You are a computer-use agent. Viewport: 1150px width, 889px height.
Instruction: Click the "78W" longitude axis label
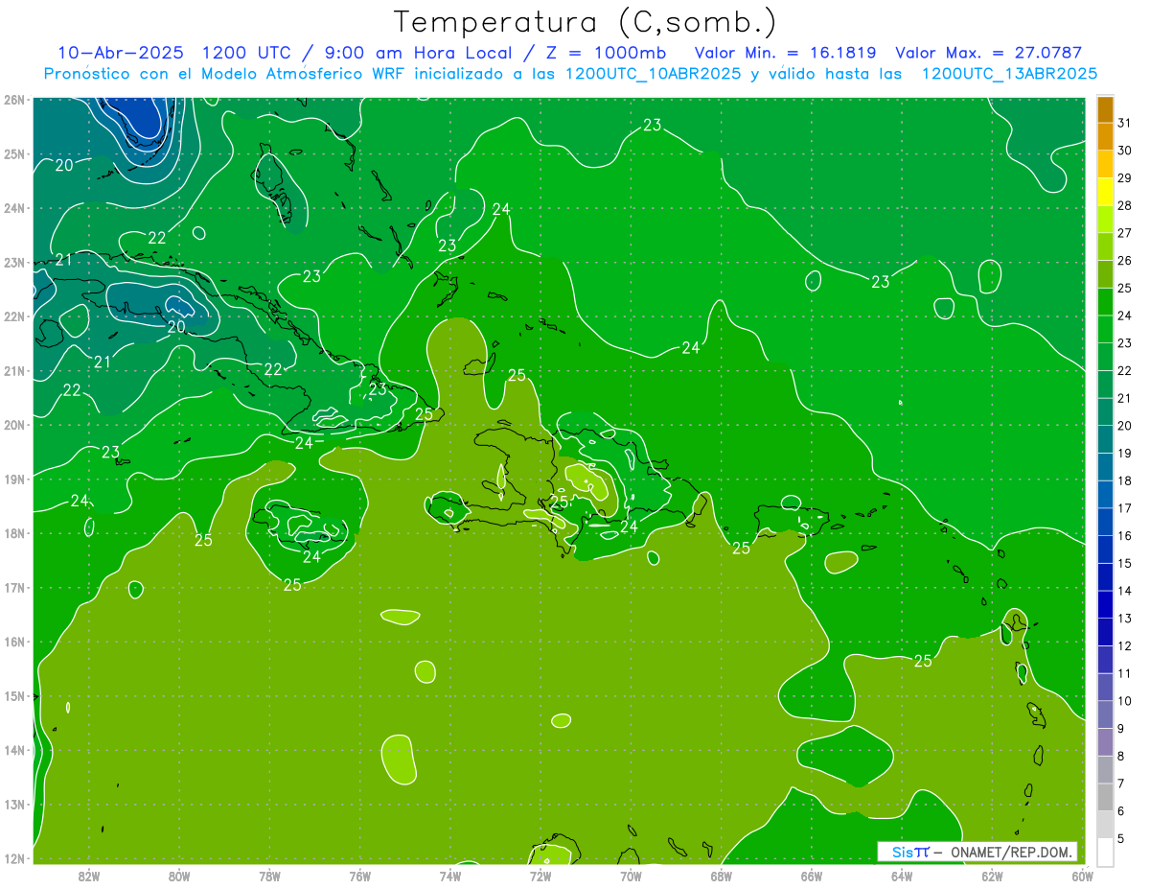click(269, 876)
